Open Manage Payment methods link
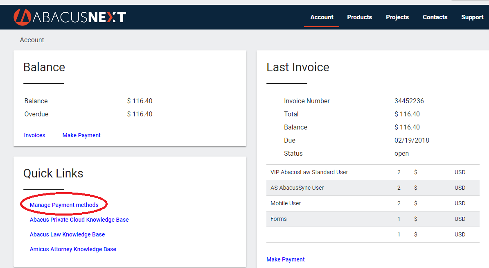This screenshot has height=268, width=489. [64, 205]
